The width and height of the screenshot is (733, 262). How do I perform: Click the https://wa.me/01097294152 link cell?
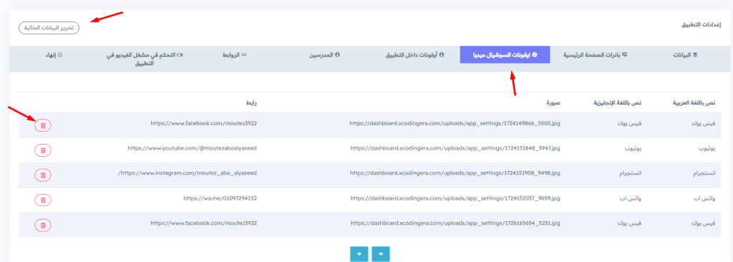click(220, 198)
